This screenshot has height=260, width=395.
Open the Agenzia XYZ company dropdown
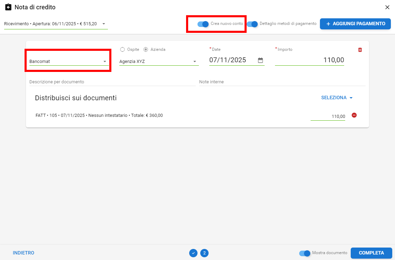159,62
